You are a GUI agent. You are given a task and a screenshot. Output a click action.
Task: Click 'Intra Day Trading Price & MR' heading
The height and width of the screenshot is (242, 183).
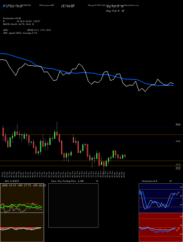pyautogui.click(x=67, y=181)
